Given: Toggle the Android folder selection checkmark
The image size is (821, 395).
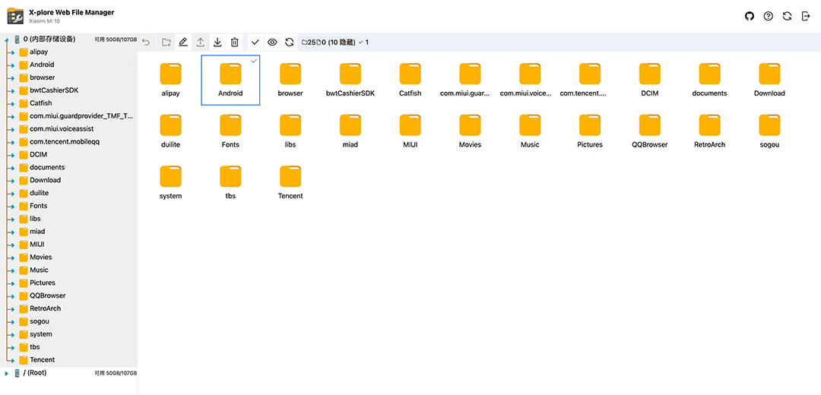Looking at the screenshot, I should tap(253, 62).
